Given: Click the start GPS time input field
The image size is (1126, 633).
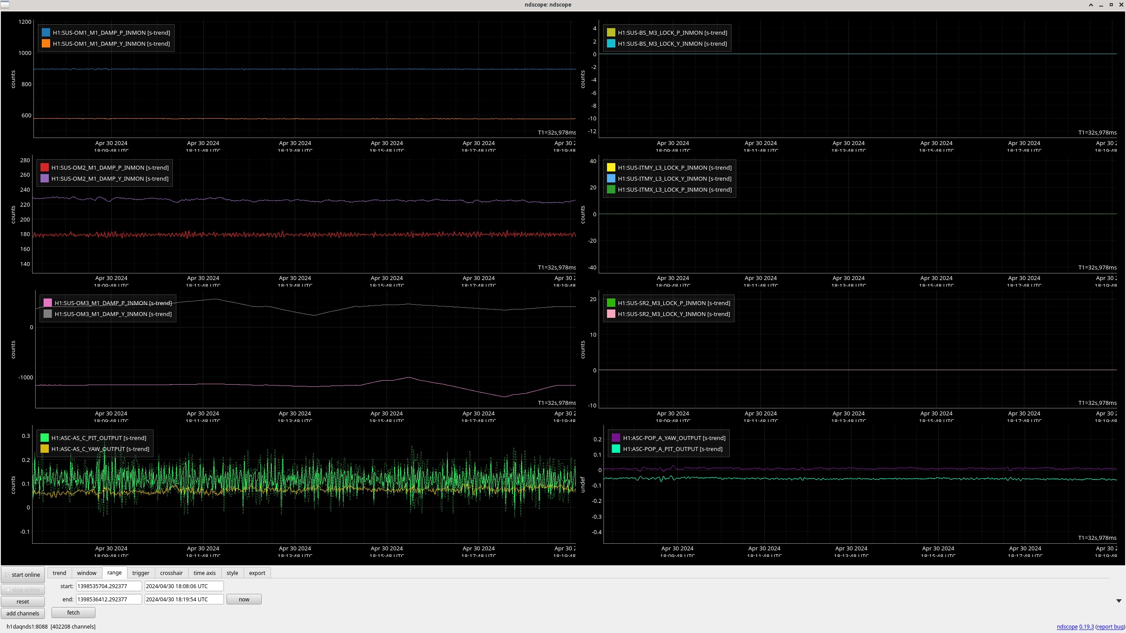Looking at the screenshot, I should pos(109,586).
